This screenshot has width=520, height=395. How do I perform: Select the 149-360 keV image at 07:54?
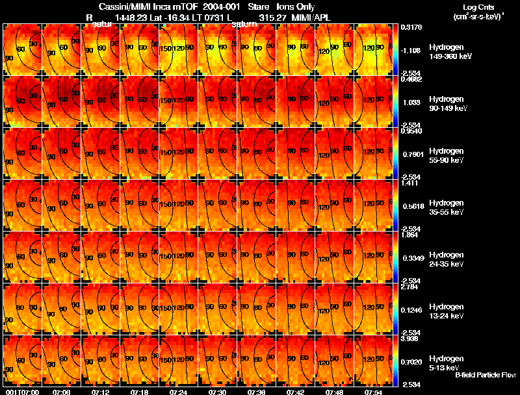click(373, 50)
